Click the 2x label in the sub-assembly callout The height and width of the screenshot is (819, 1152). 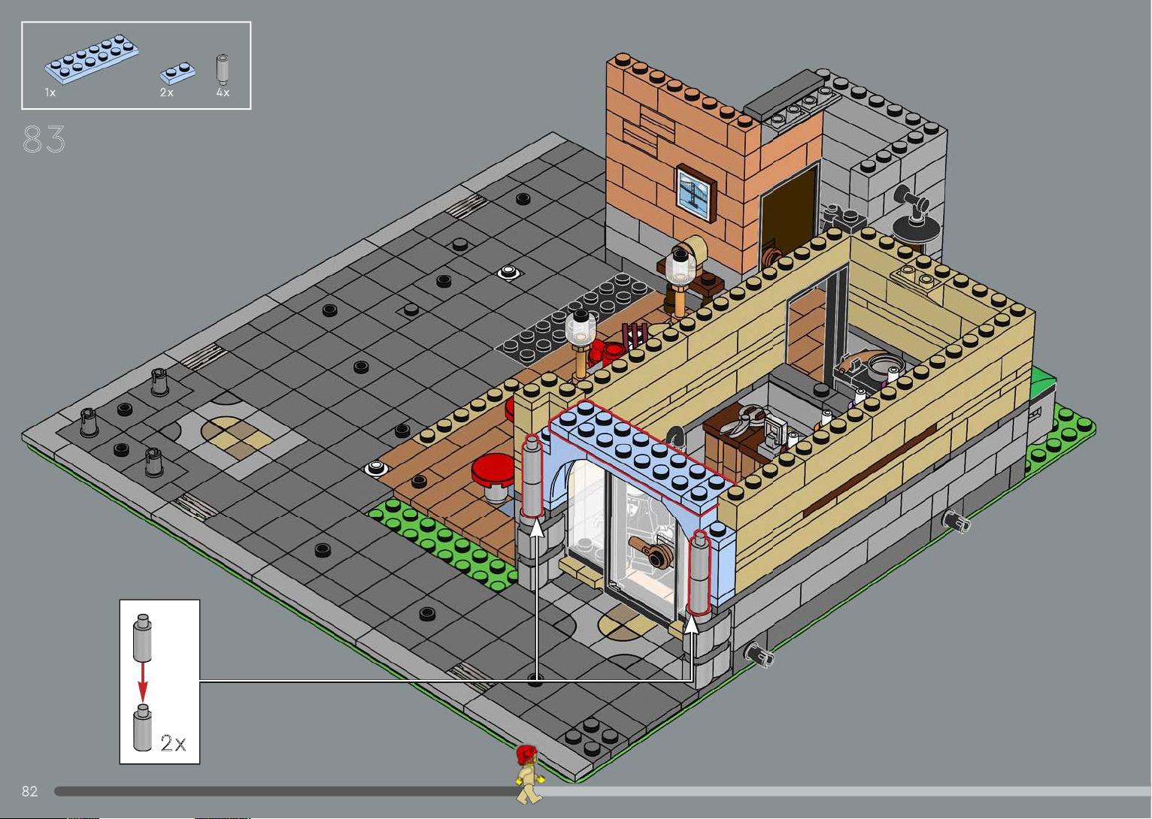pyautogui.click(x=173, y=743)
